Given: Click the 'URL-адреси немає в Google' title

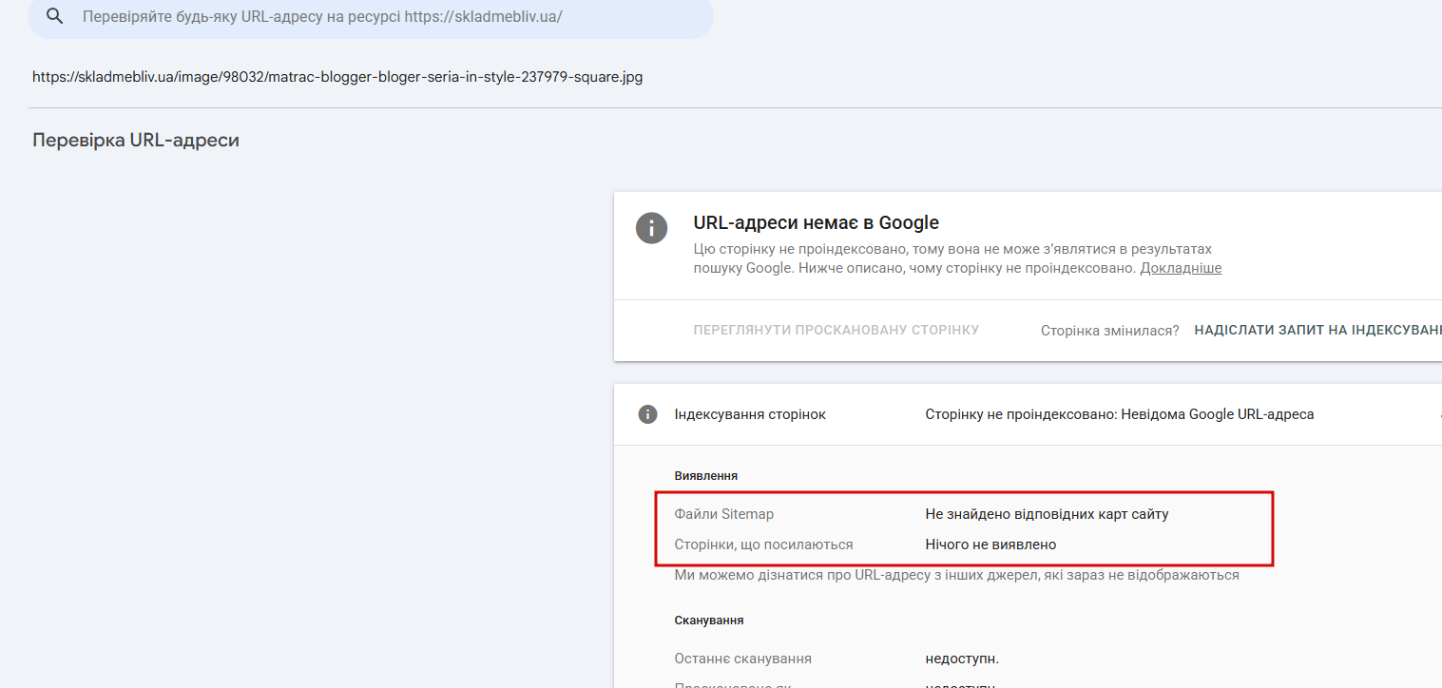Looking at the screenshot, I should point(817,223).
